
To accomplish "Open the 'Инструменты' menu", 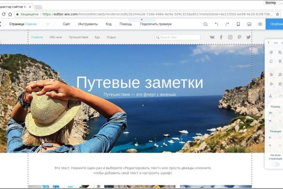I will point(88,24).
